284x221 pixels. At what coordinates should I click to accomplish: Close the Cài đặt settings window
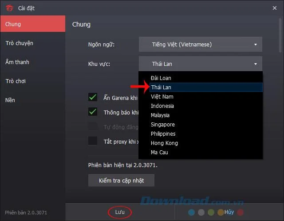(x=274, y=8)
